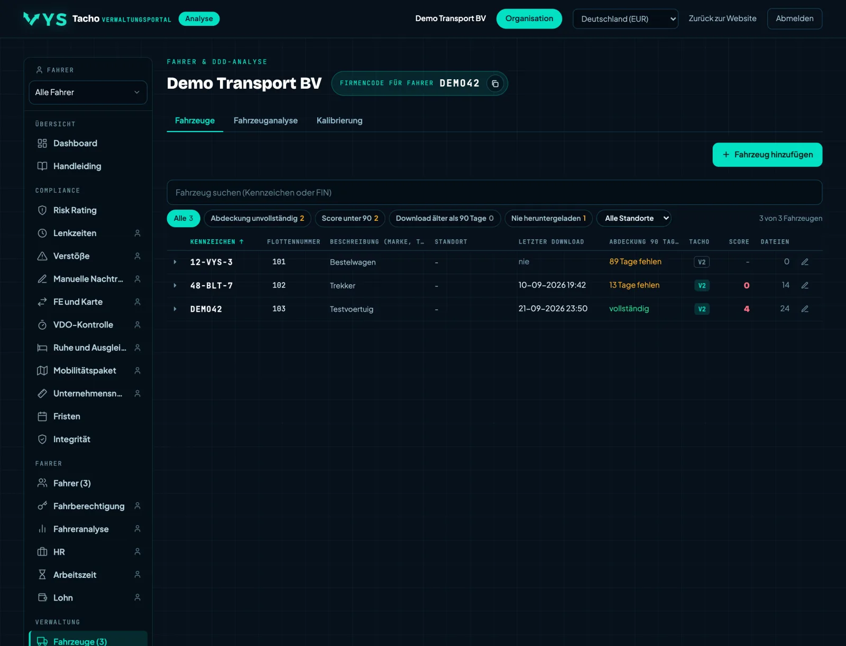Screen dimensions: 846x646
Task: Switch to Organisation mode
Action: tap(529, 18)
